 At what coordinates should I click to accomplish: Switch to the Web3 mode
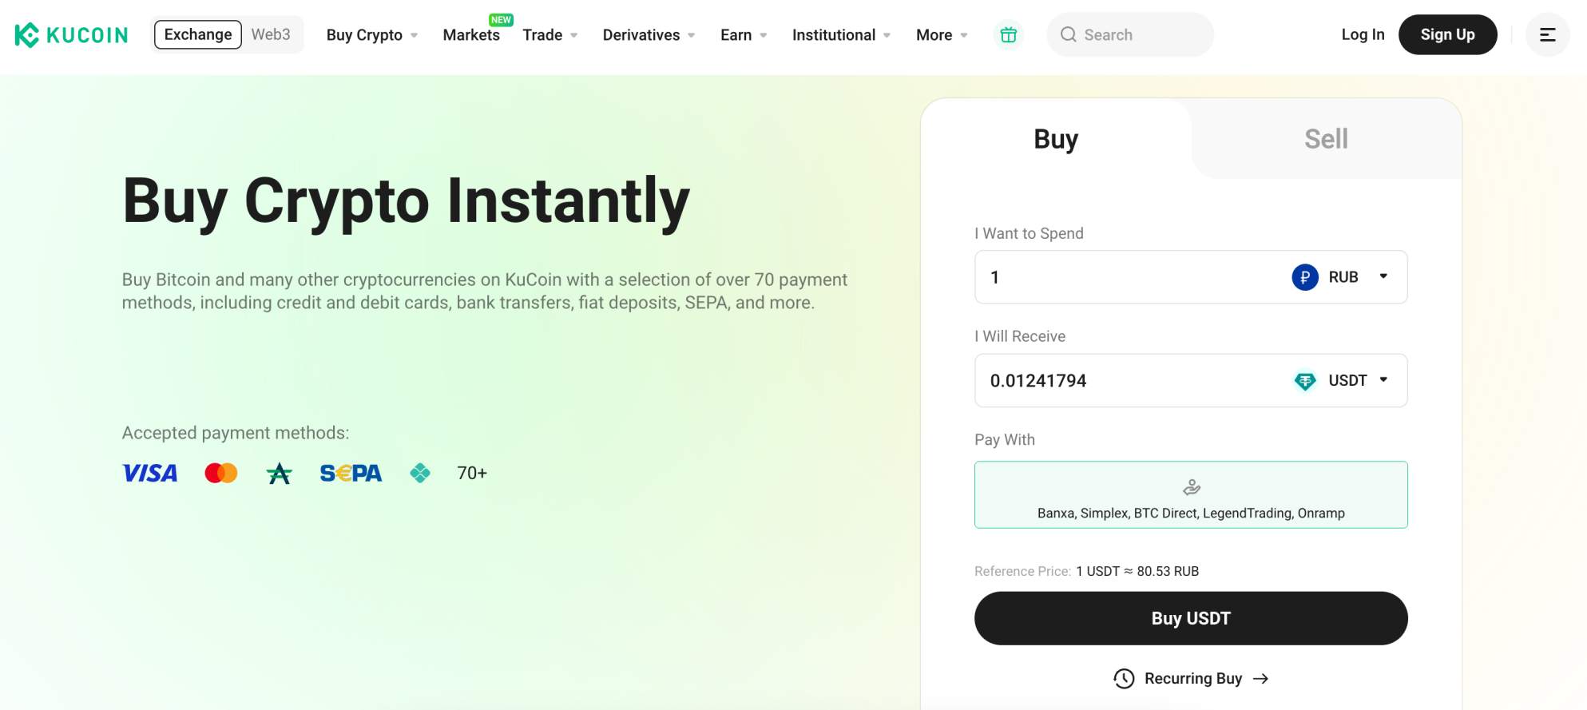pyautogui.click(x=272, y=34)
